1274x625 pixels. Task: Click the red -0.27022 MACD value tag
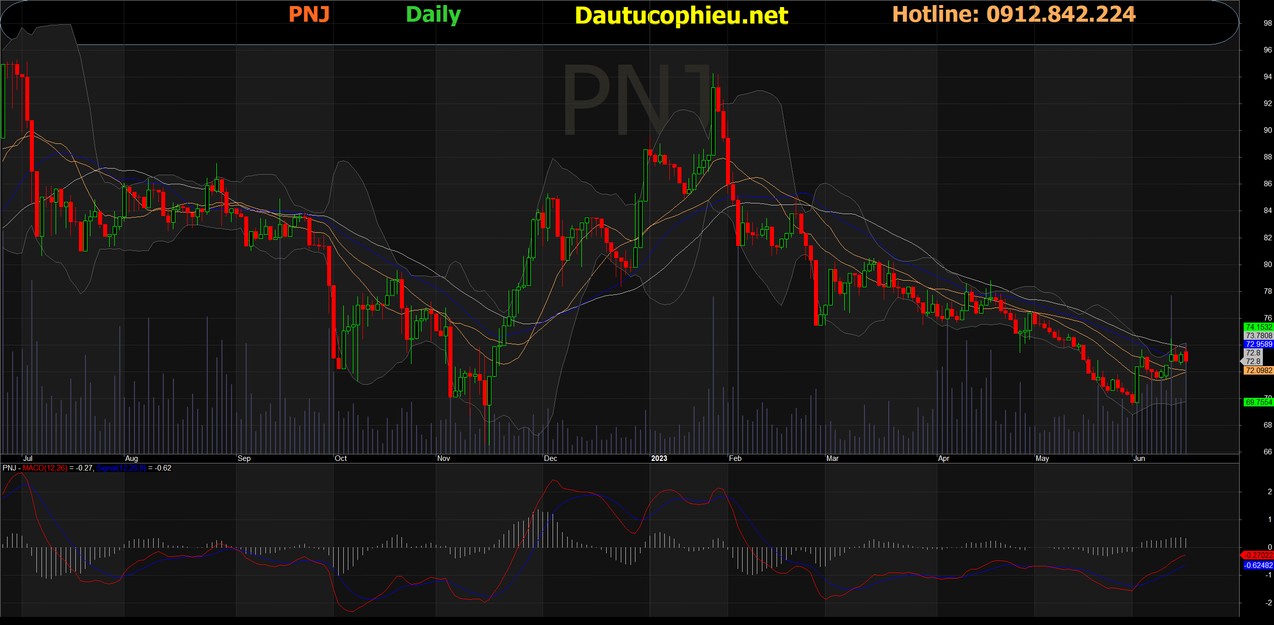pos(1258,555)
